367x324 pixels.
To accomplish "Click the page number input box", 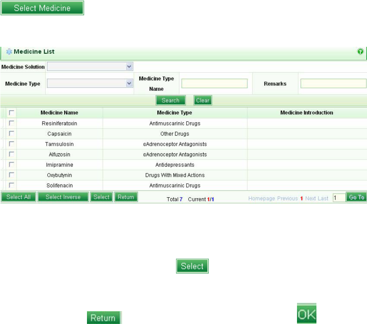I will pyautogui.click(x=339, y=198).
